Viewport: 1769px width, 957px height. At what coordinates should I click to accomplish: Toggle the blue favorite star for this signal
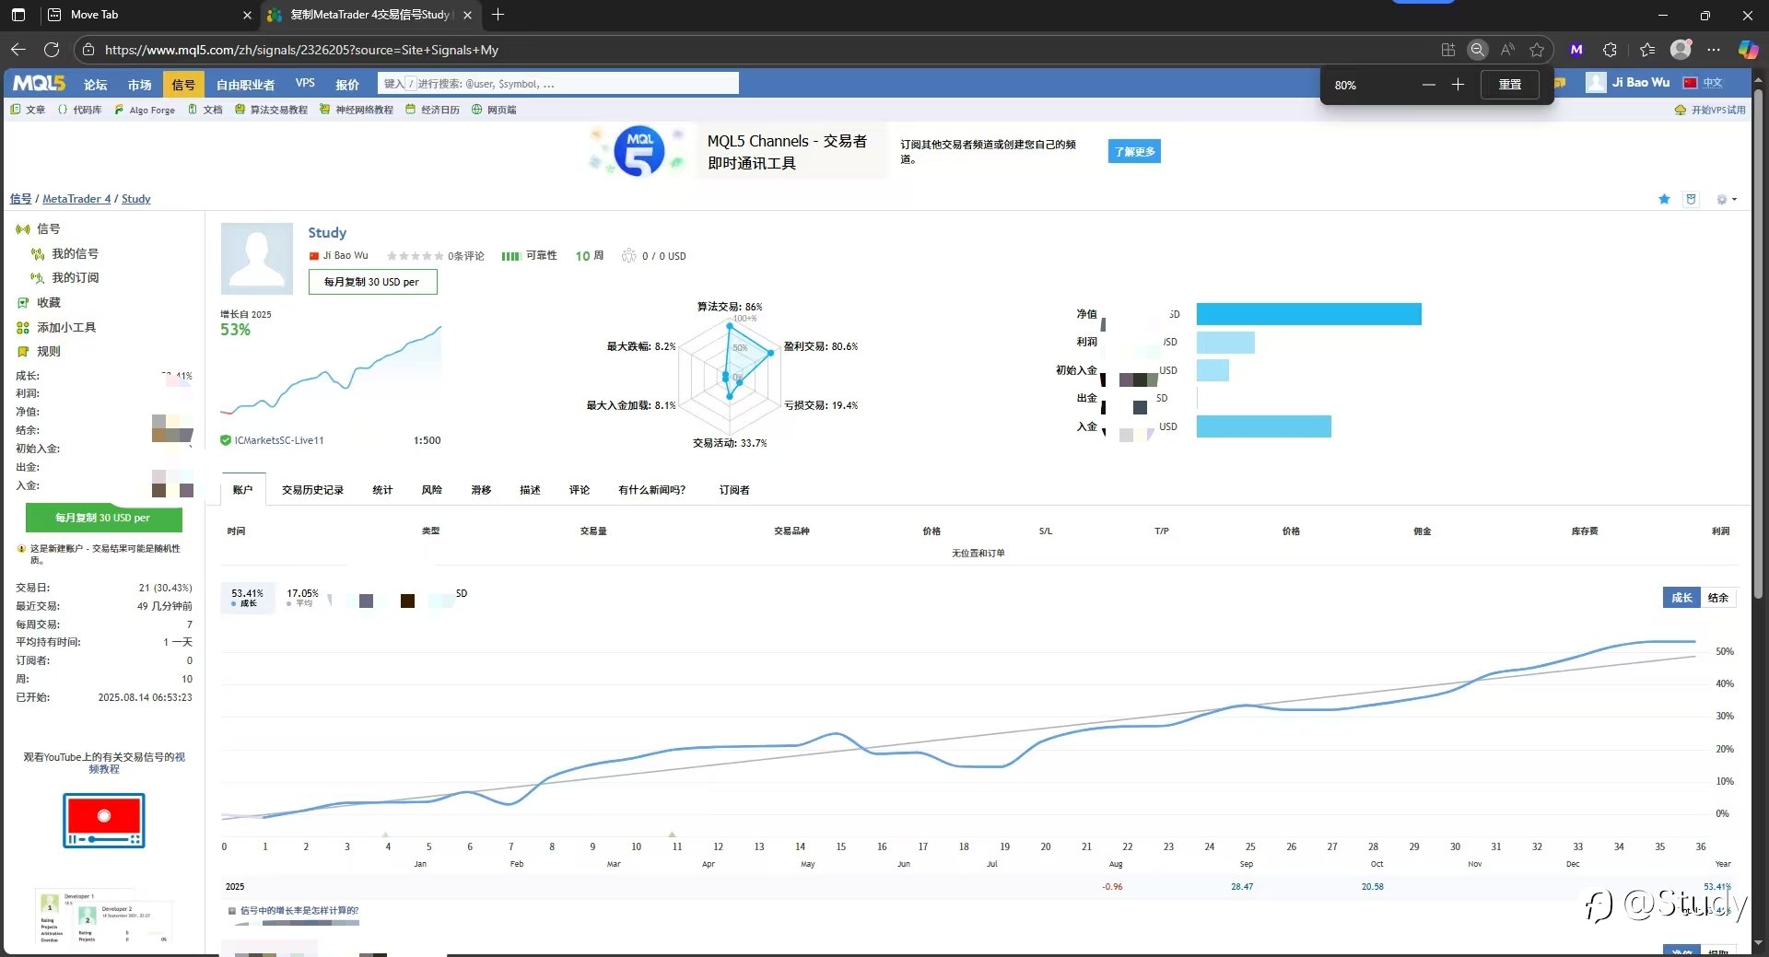pos(1664,199)
